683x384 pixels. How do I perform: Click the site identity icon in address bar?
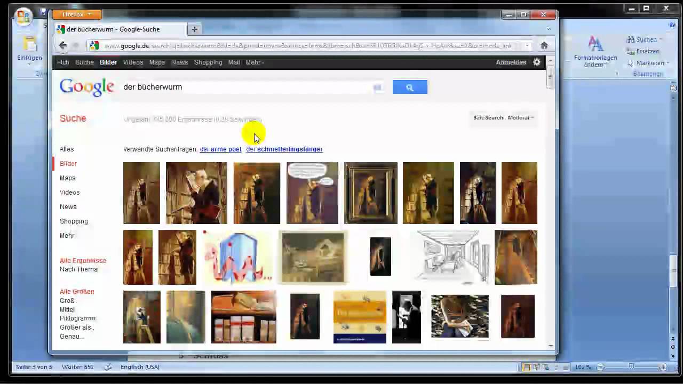tap(94, 46)
